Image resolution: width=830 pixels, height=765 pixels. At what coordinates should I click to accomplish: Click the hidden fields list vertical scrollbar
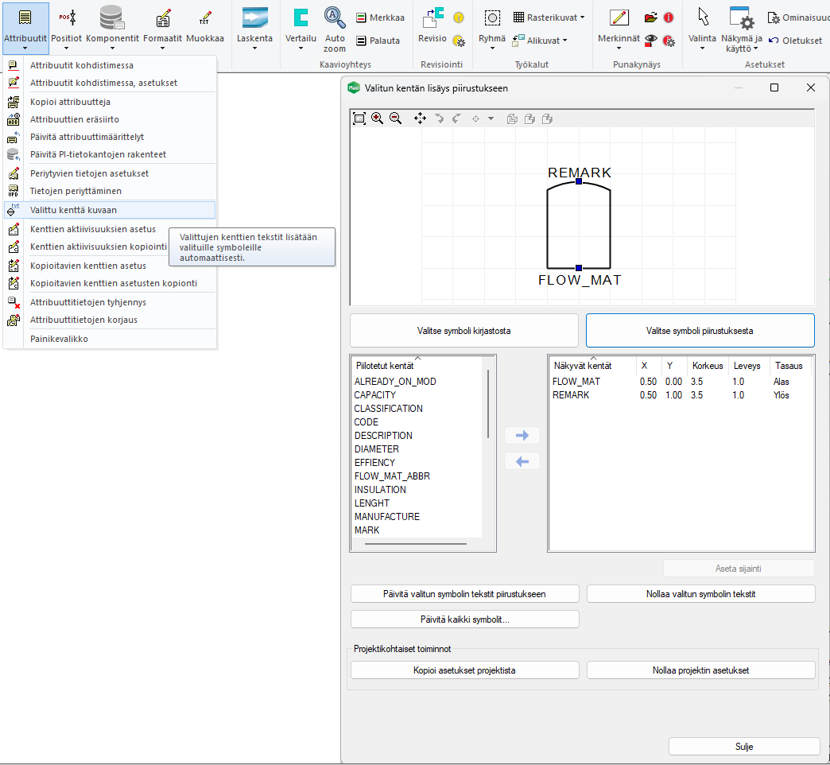(487, 404)
